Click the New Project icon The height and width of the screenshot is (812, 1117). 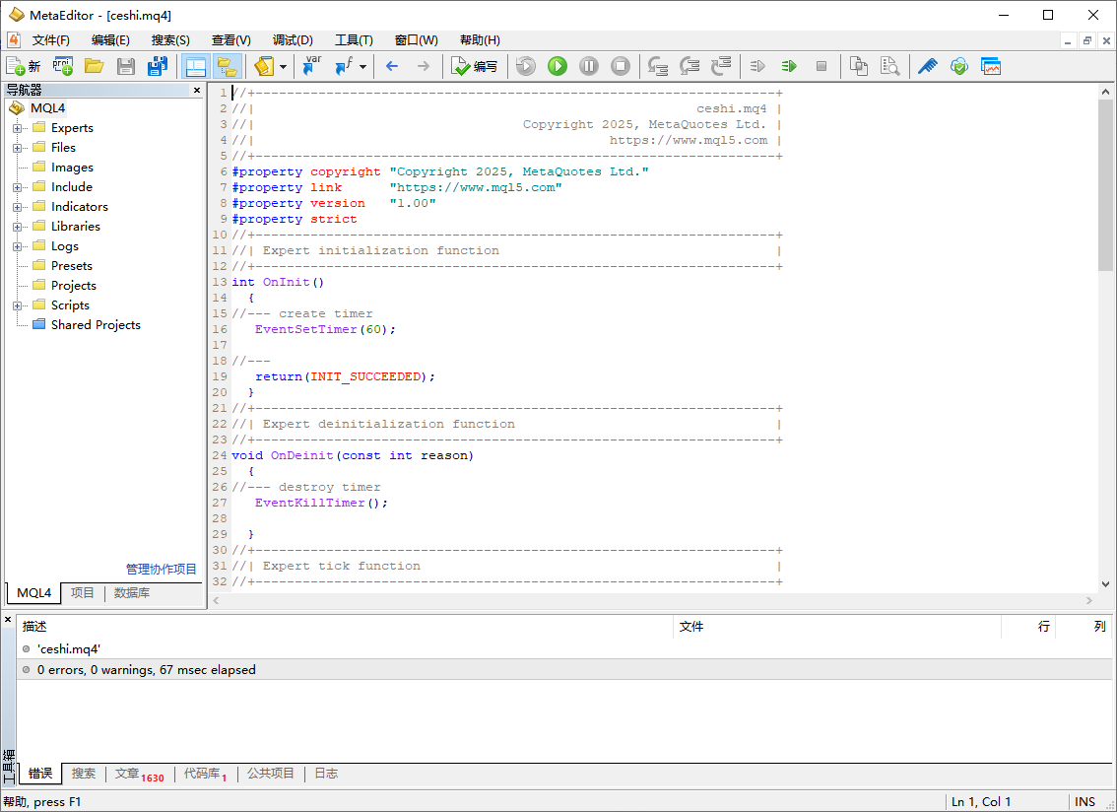pos(63,66)
